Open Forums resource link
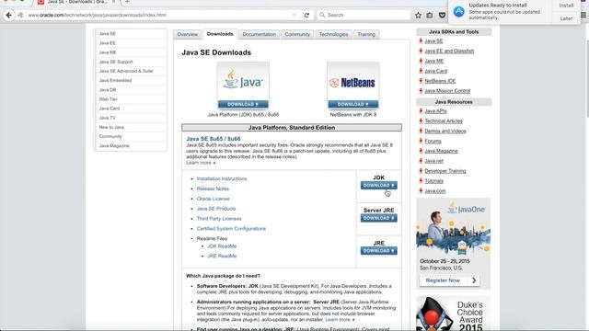The width and height of the screenshot is (589, 331). click(x=433, y=141)
